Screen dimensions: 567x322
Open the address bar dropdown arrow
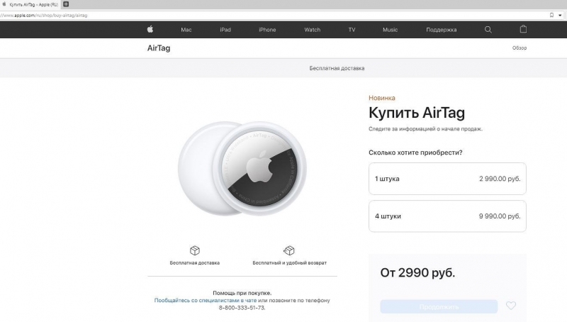[x=560, y=15]
